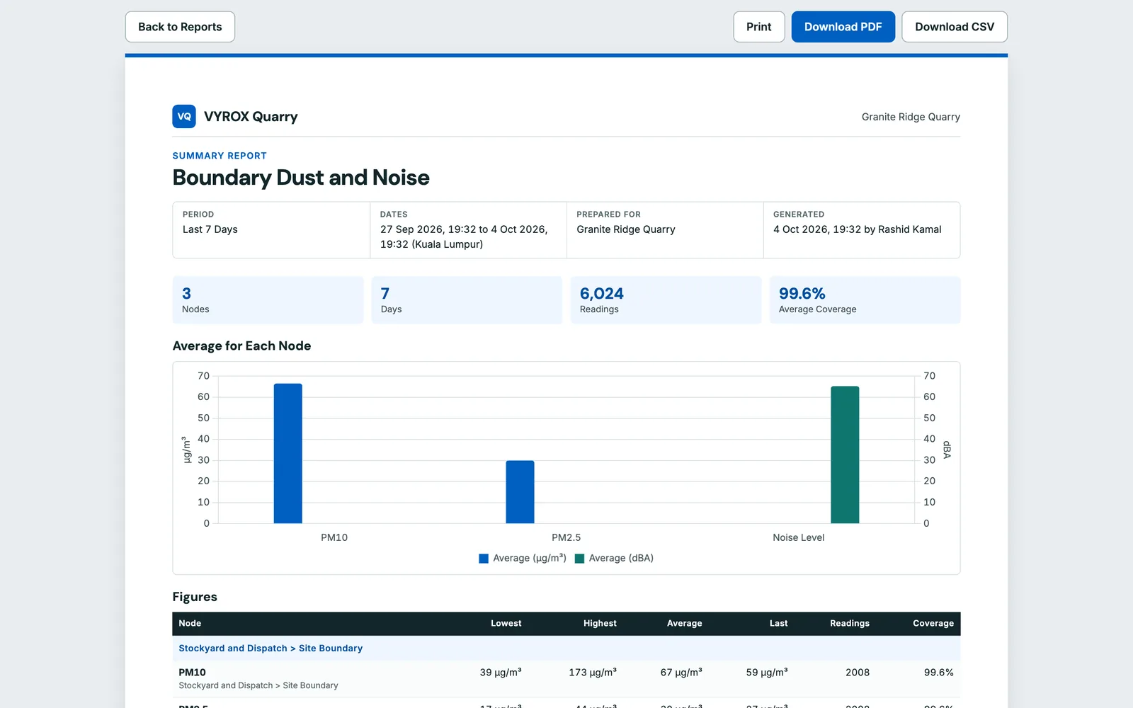
Task: Click the PM10 axis label under chart
Action: [334, 537]
